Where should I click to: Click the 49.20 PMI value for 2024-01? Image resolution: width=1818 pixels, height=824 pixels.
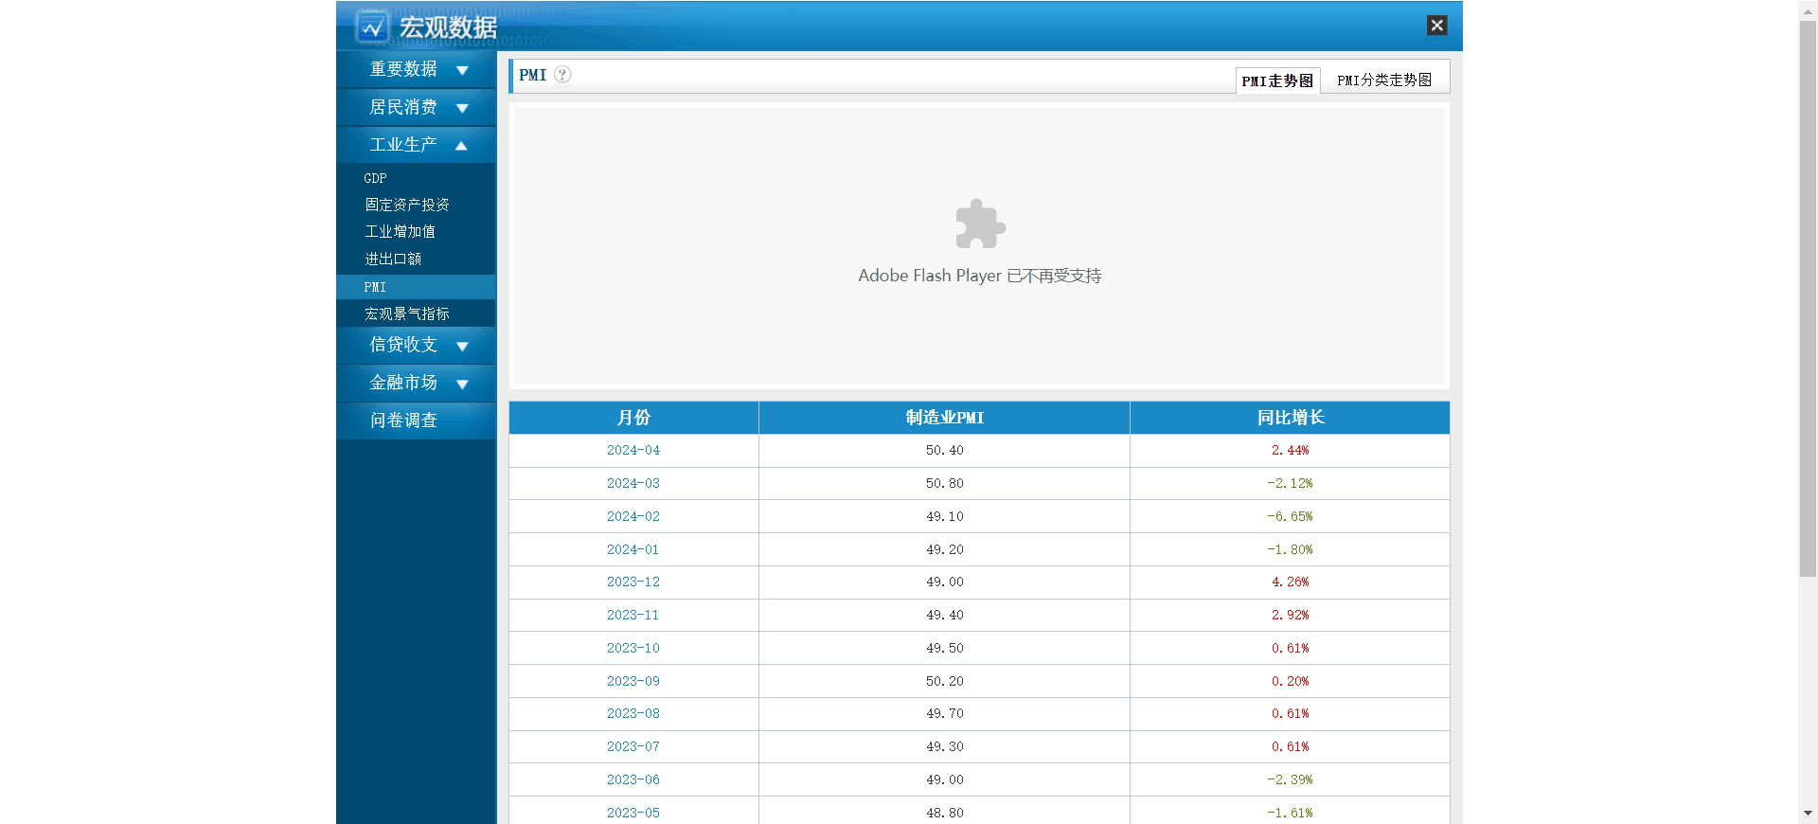pyautogui.click(x=945, y=550)
